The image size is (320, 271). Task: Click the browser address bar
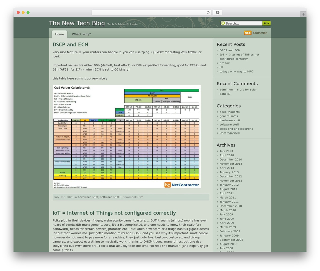[x=151, y=12]
